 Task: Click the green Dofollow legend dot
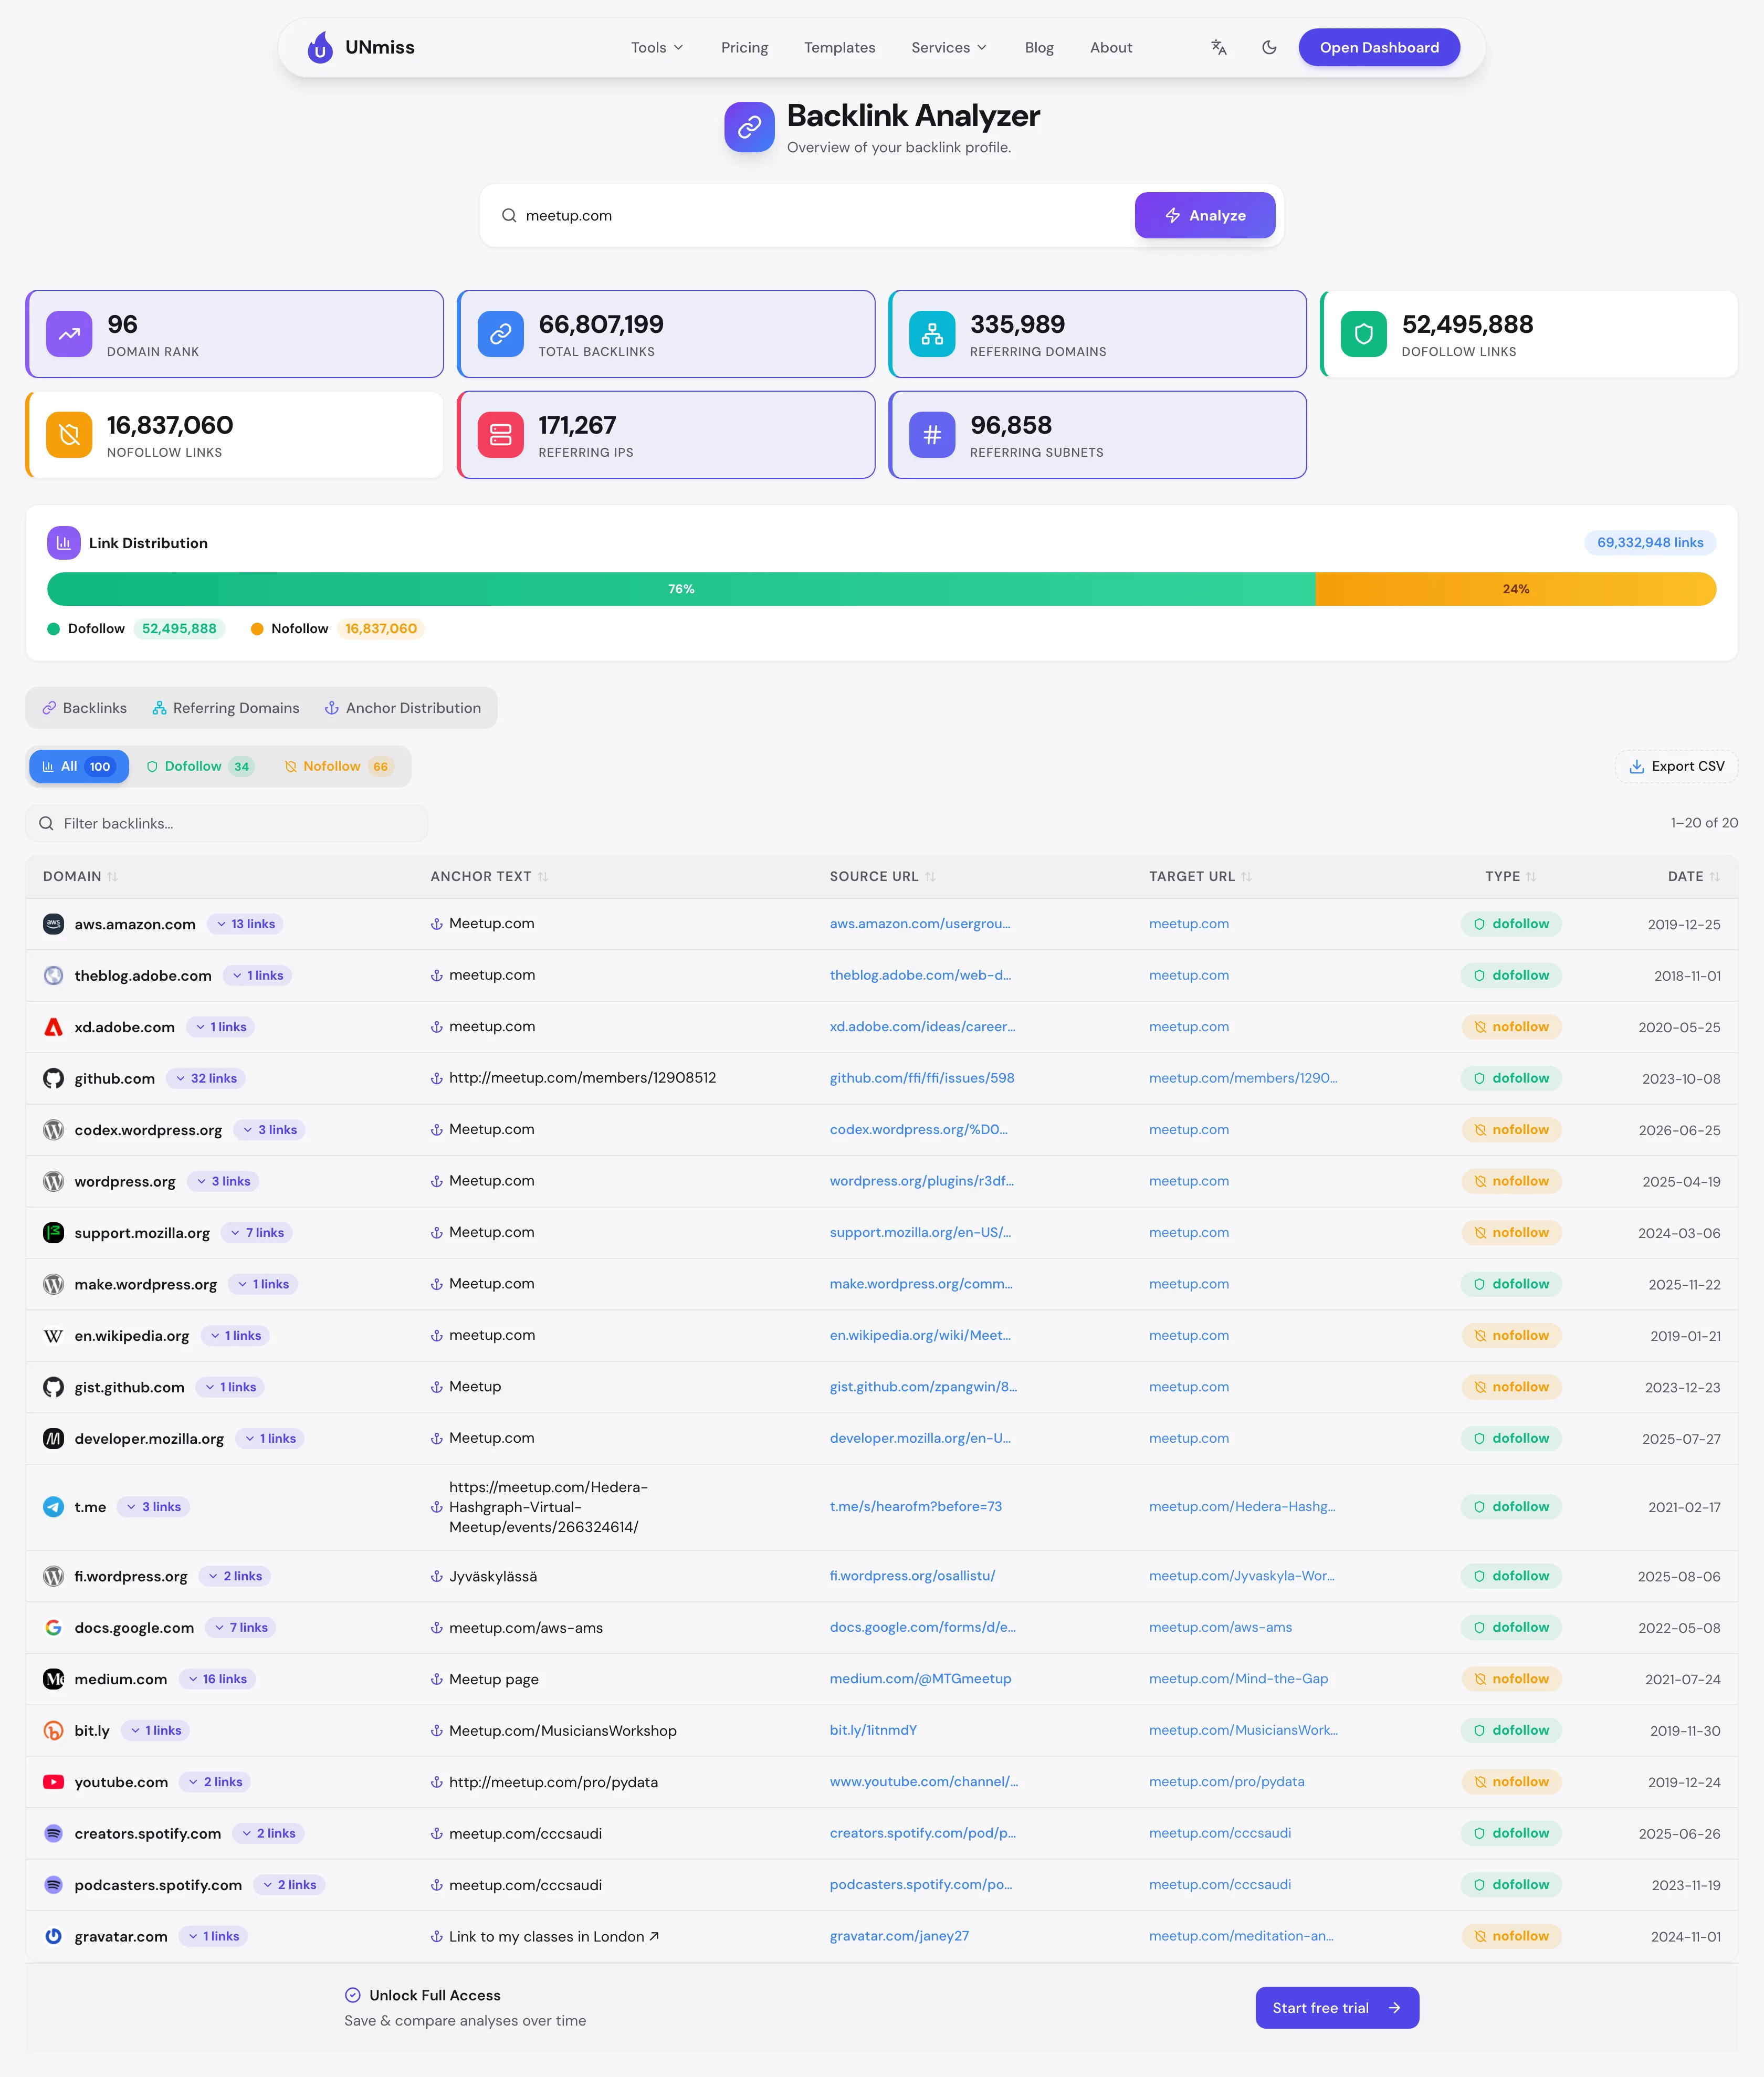click(54, 629)
